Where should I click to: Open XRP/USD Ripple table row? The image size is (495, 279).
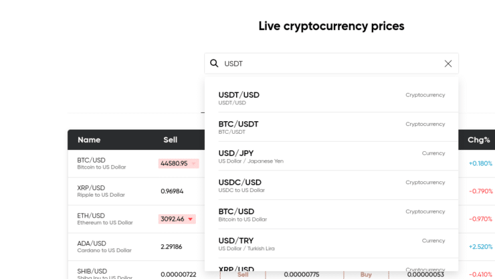tap(136, 191)
